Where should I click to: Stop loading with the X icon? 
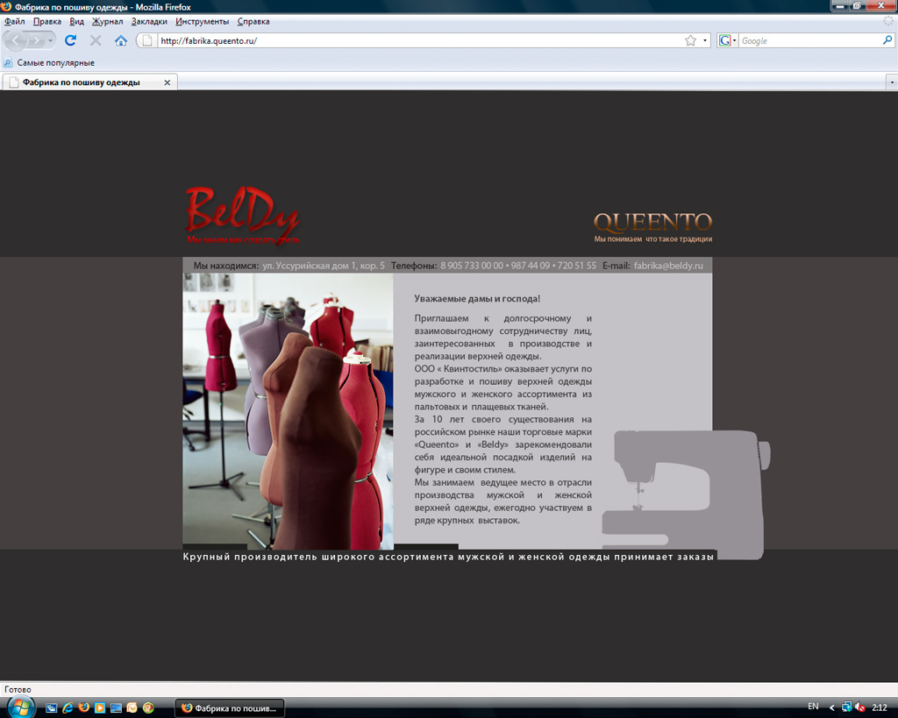tap(96, 40)
